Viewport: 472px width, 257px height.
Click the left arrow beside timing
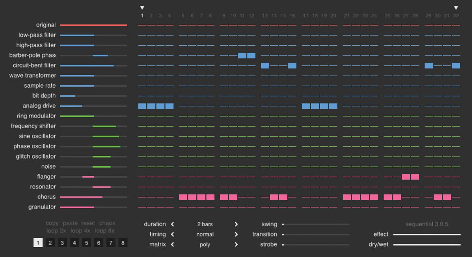pos(172,235)
